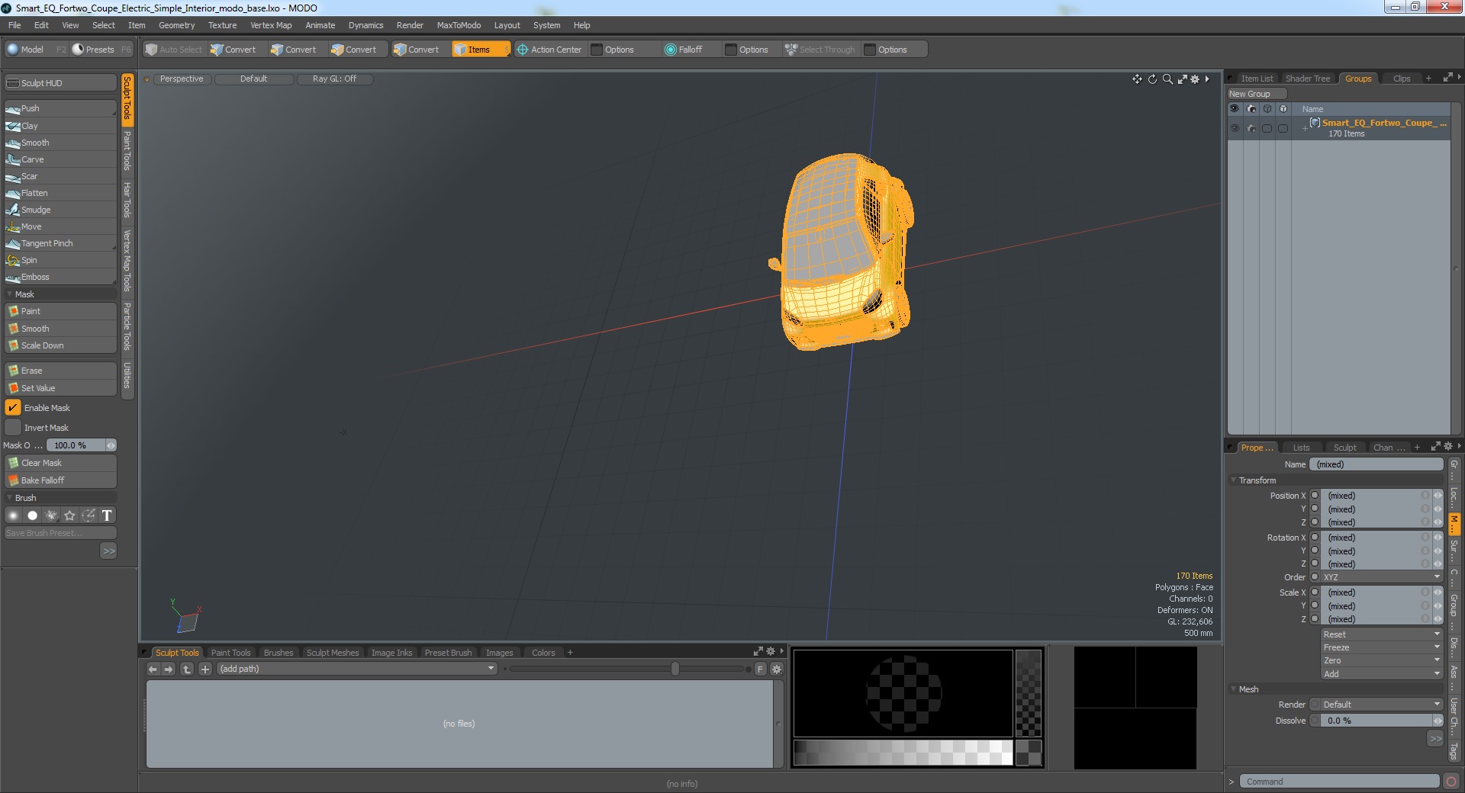Open the Freeze transform dropdown
This screenshot has height=793, width=1465.
point(1382,647)
